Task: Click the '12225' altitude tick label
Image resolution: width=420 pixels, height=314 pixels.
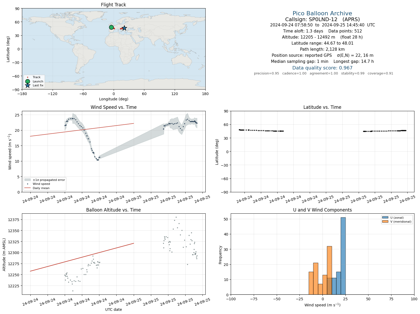Action: pyautogui.click(x=14, y=286)
